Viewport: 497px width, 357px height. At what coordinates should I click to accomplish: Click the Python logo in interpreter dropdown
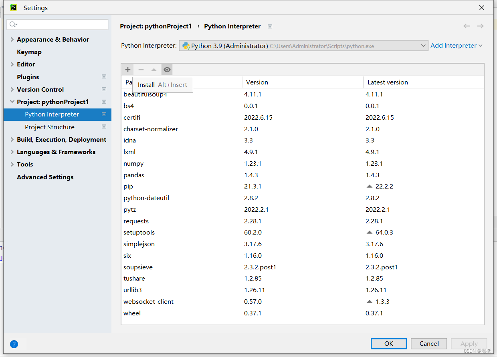(x=186, y=46)
